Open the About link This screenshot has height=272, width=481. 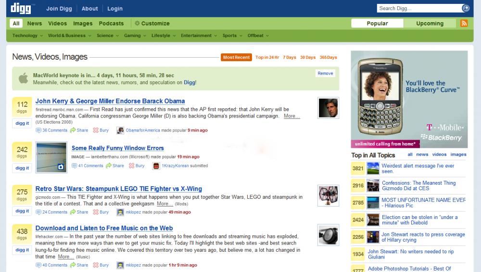89,9
